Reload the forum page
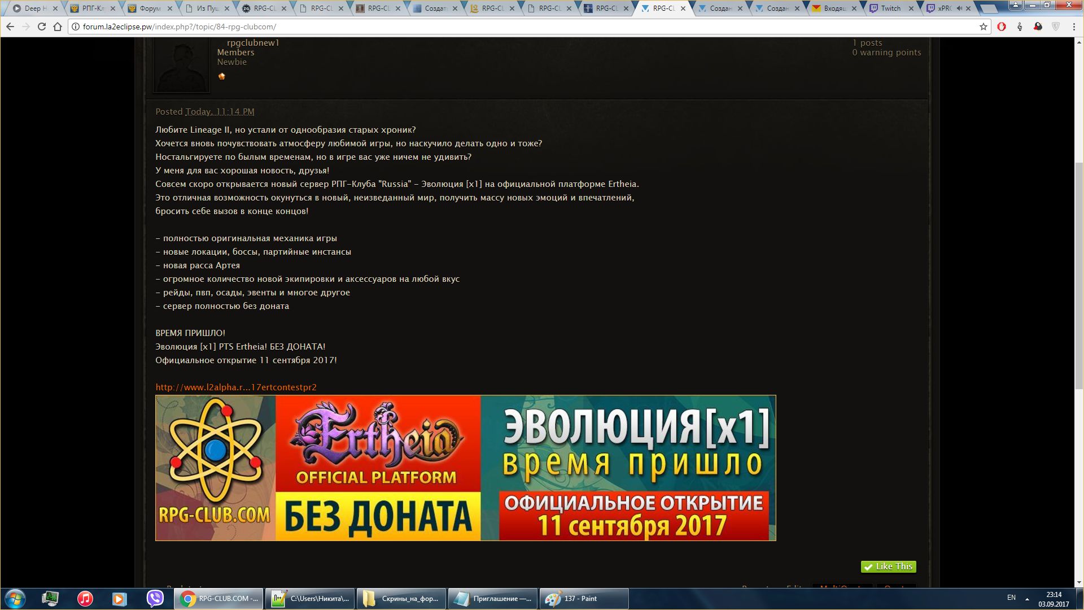The width and height of the screenshot is (1084, 610). click(x=42, y=27)
